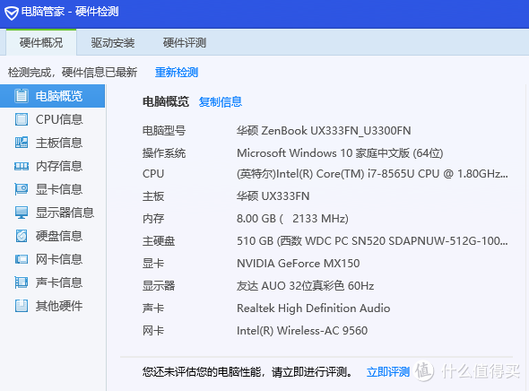Click the 复制信息 link
529x391 pixels.
coord(221,102)
